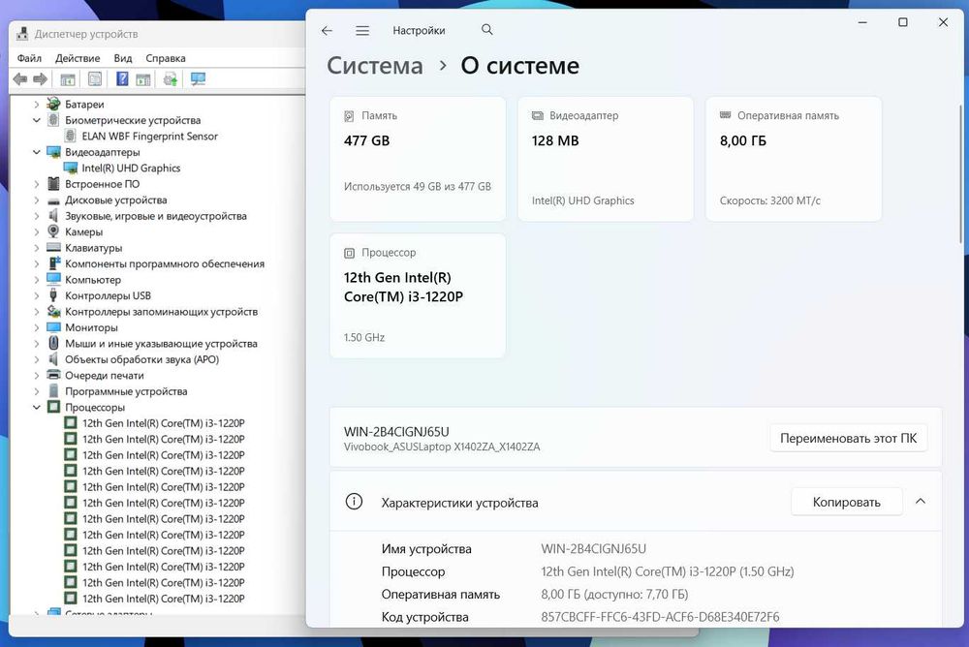The width and height of the screenshot is (969, 647).
Task: Click the Оперативная память value 8,00 ГБ (доступно: 7,70 ГБ)
Action: click(614, 595)
